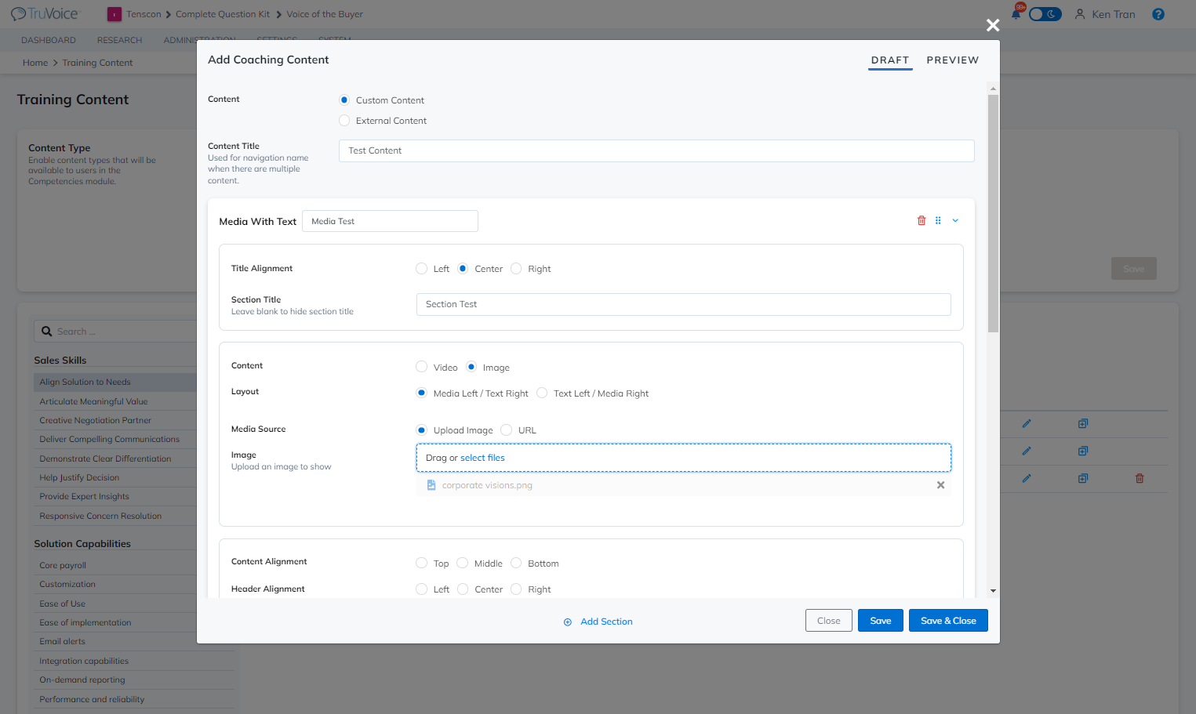Open the DASHBOARD menu
Image resolution: width=1196 pixels, height=714 pixels.
49,40
